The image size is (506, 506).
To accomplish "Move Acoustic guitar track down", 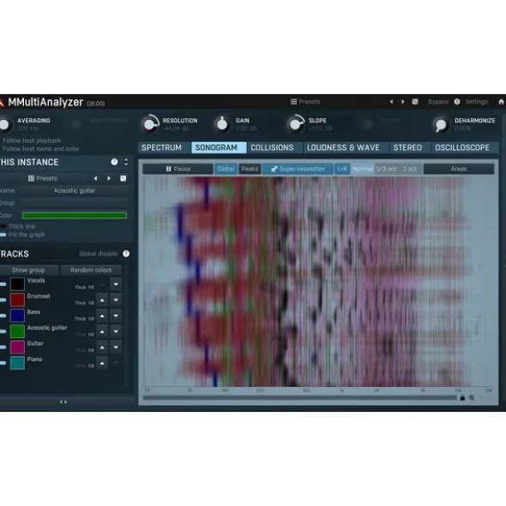I will point(116,331).
